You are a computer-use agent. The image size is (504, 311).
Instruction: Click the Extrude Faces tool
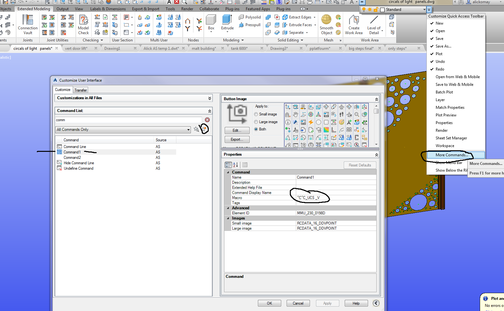(x=299, y=25)
